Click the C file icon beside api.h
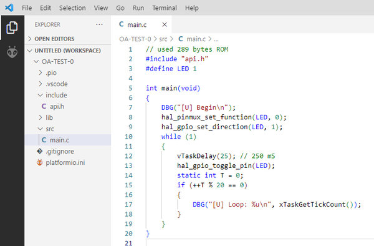The image size is (374, 246). pos(44,106)
